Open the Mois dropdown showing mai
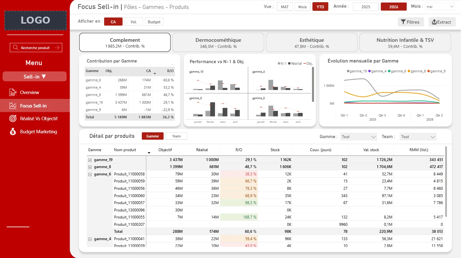Image resolution: width=461 pixels, height=258 pixels. click(440, 6)
